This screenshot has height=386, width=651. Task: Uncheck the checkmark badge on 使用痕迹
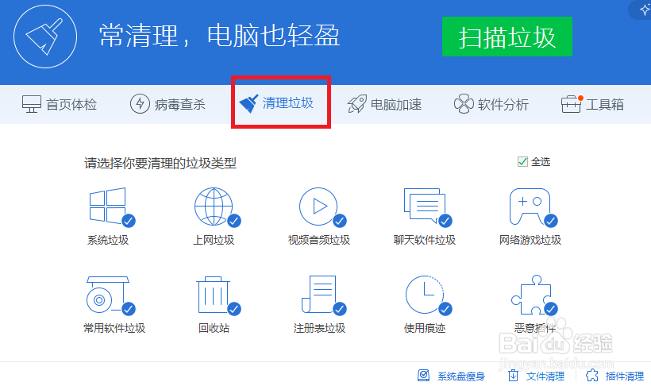445,309
